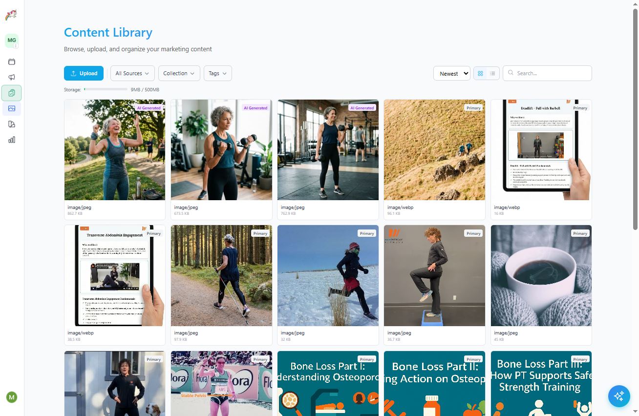The width and height of the screenshot is (639, 416).
Task: Open the Transverse Abdominis Engagement tablet image
Action: click(x=114, y=275)
